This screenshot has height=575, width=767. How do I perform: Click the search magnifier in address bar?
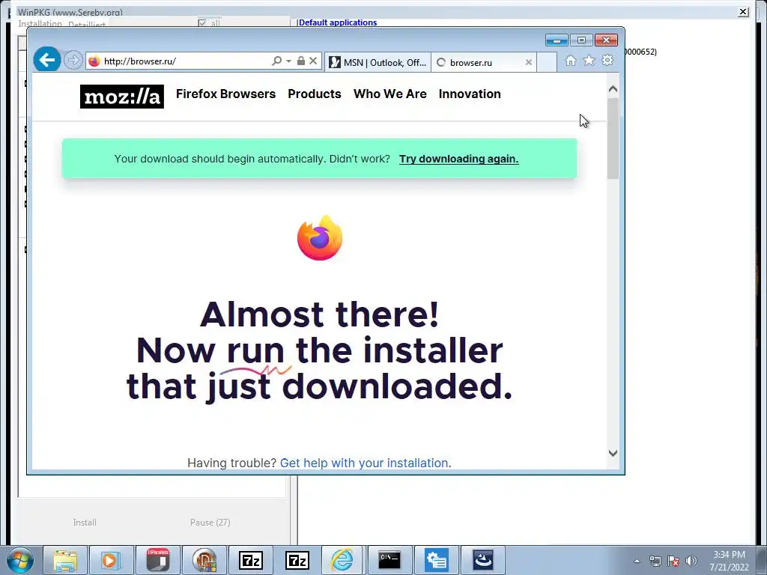pyautogui.click(x=277, y=61)
